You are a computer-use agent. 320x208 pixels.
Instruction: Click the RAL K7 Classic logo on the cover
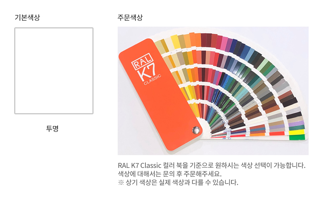tap(146, 69)
